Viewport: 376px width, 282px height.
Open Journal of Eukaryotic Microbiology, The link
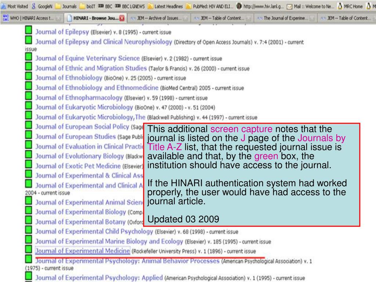click(90, 117)
